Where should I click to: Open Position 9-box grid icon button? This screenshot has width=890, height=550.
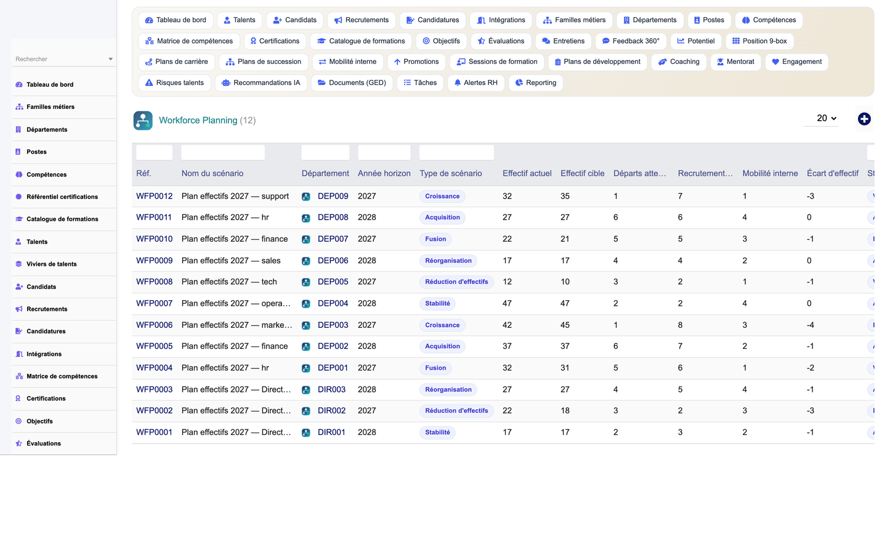click(x=759, y=41)
